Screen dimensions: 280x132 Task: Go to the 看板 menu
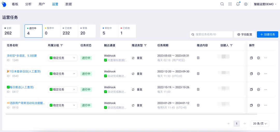tap(15, 4)
